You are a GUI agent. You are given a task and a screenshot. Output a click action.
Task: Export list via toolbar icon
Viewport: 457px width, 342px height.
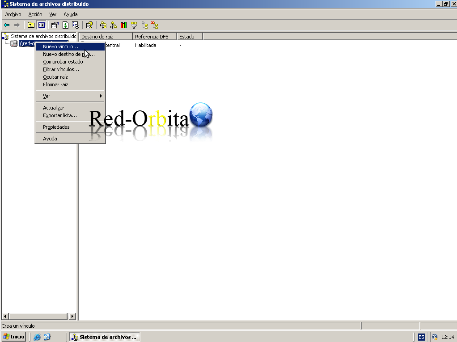pos(76,25)
